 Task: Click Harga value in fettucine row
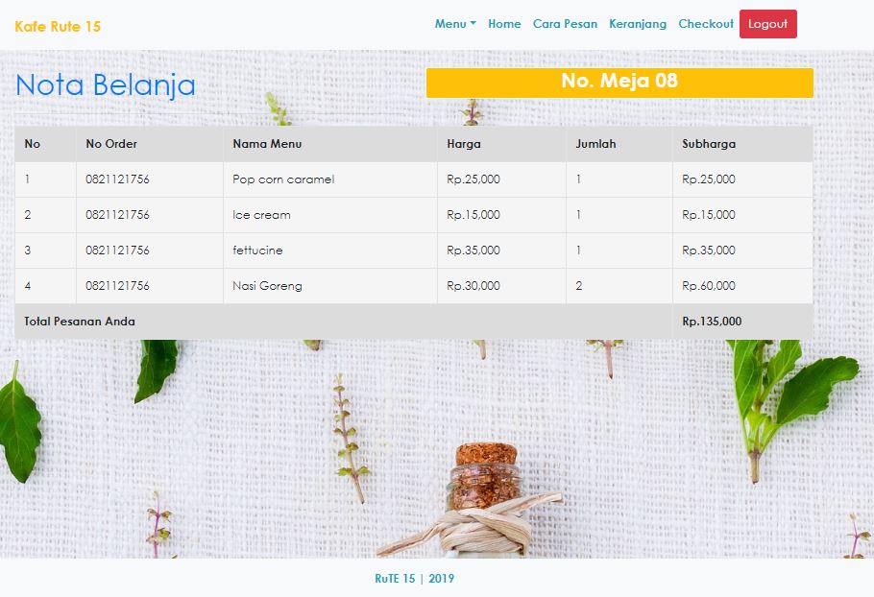pyautogui.click(x=473, y=251)
